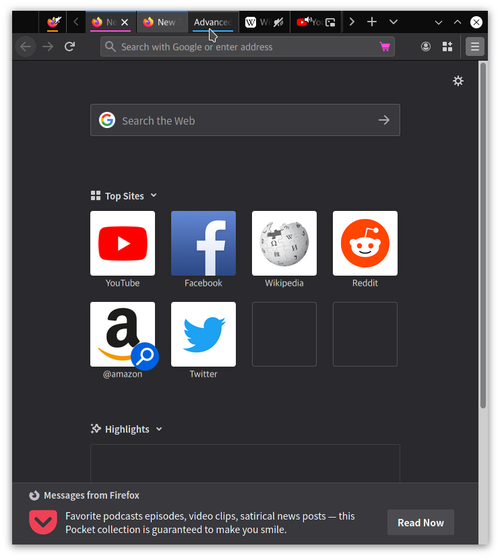The height and width of the screenshot is (558, 500).
Task: Reload the current page
Action: coord(70,46)
